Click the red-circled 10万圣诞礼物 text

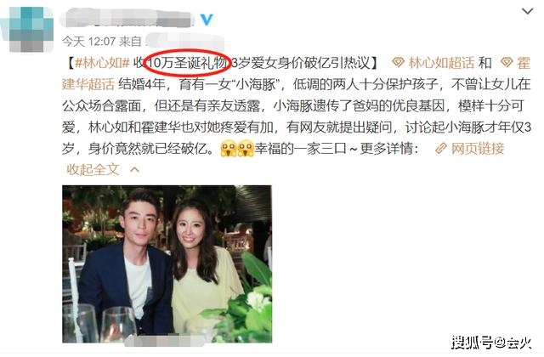188,63
